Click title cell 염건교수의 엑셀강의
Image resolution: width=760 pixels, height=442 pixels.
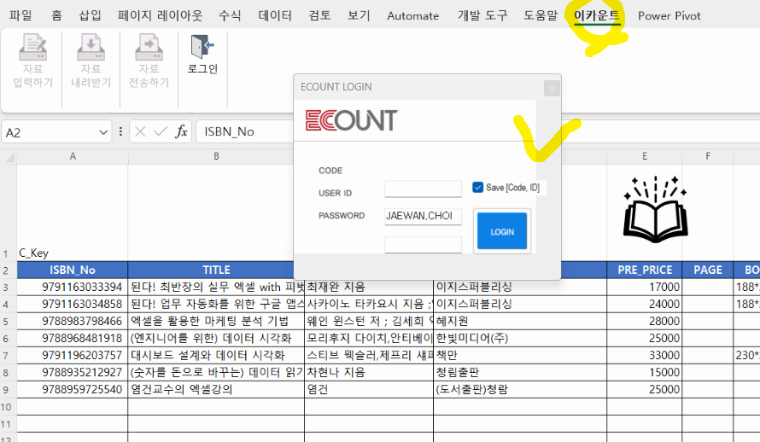(x=216, y=389)
